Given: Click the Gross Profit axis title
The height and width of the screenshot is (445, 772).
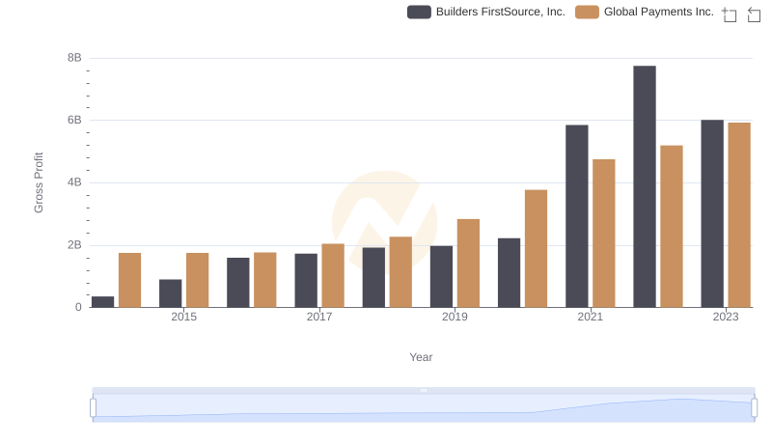Looking at the screenshot, I should click(x=39, y=182).
